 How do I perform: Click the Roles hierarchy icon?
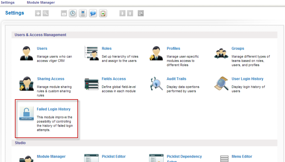(92, 53)
